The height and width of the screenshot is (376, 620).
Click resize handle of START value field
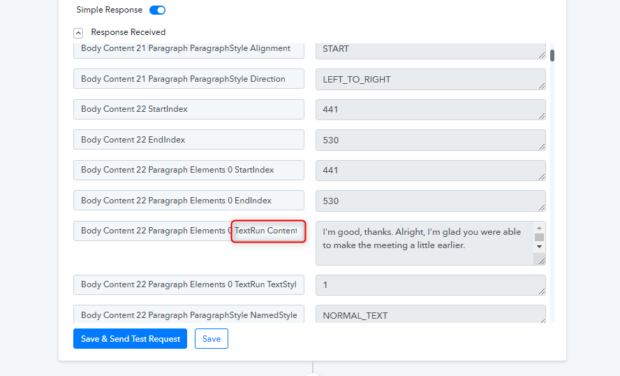tap(541, 55)
